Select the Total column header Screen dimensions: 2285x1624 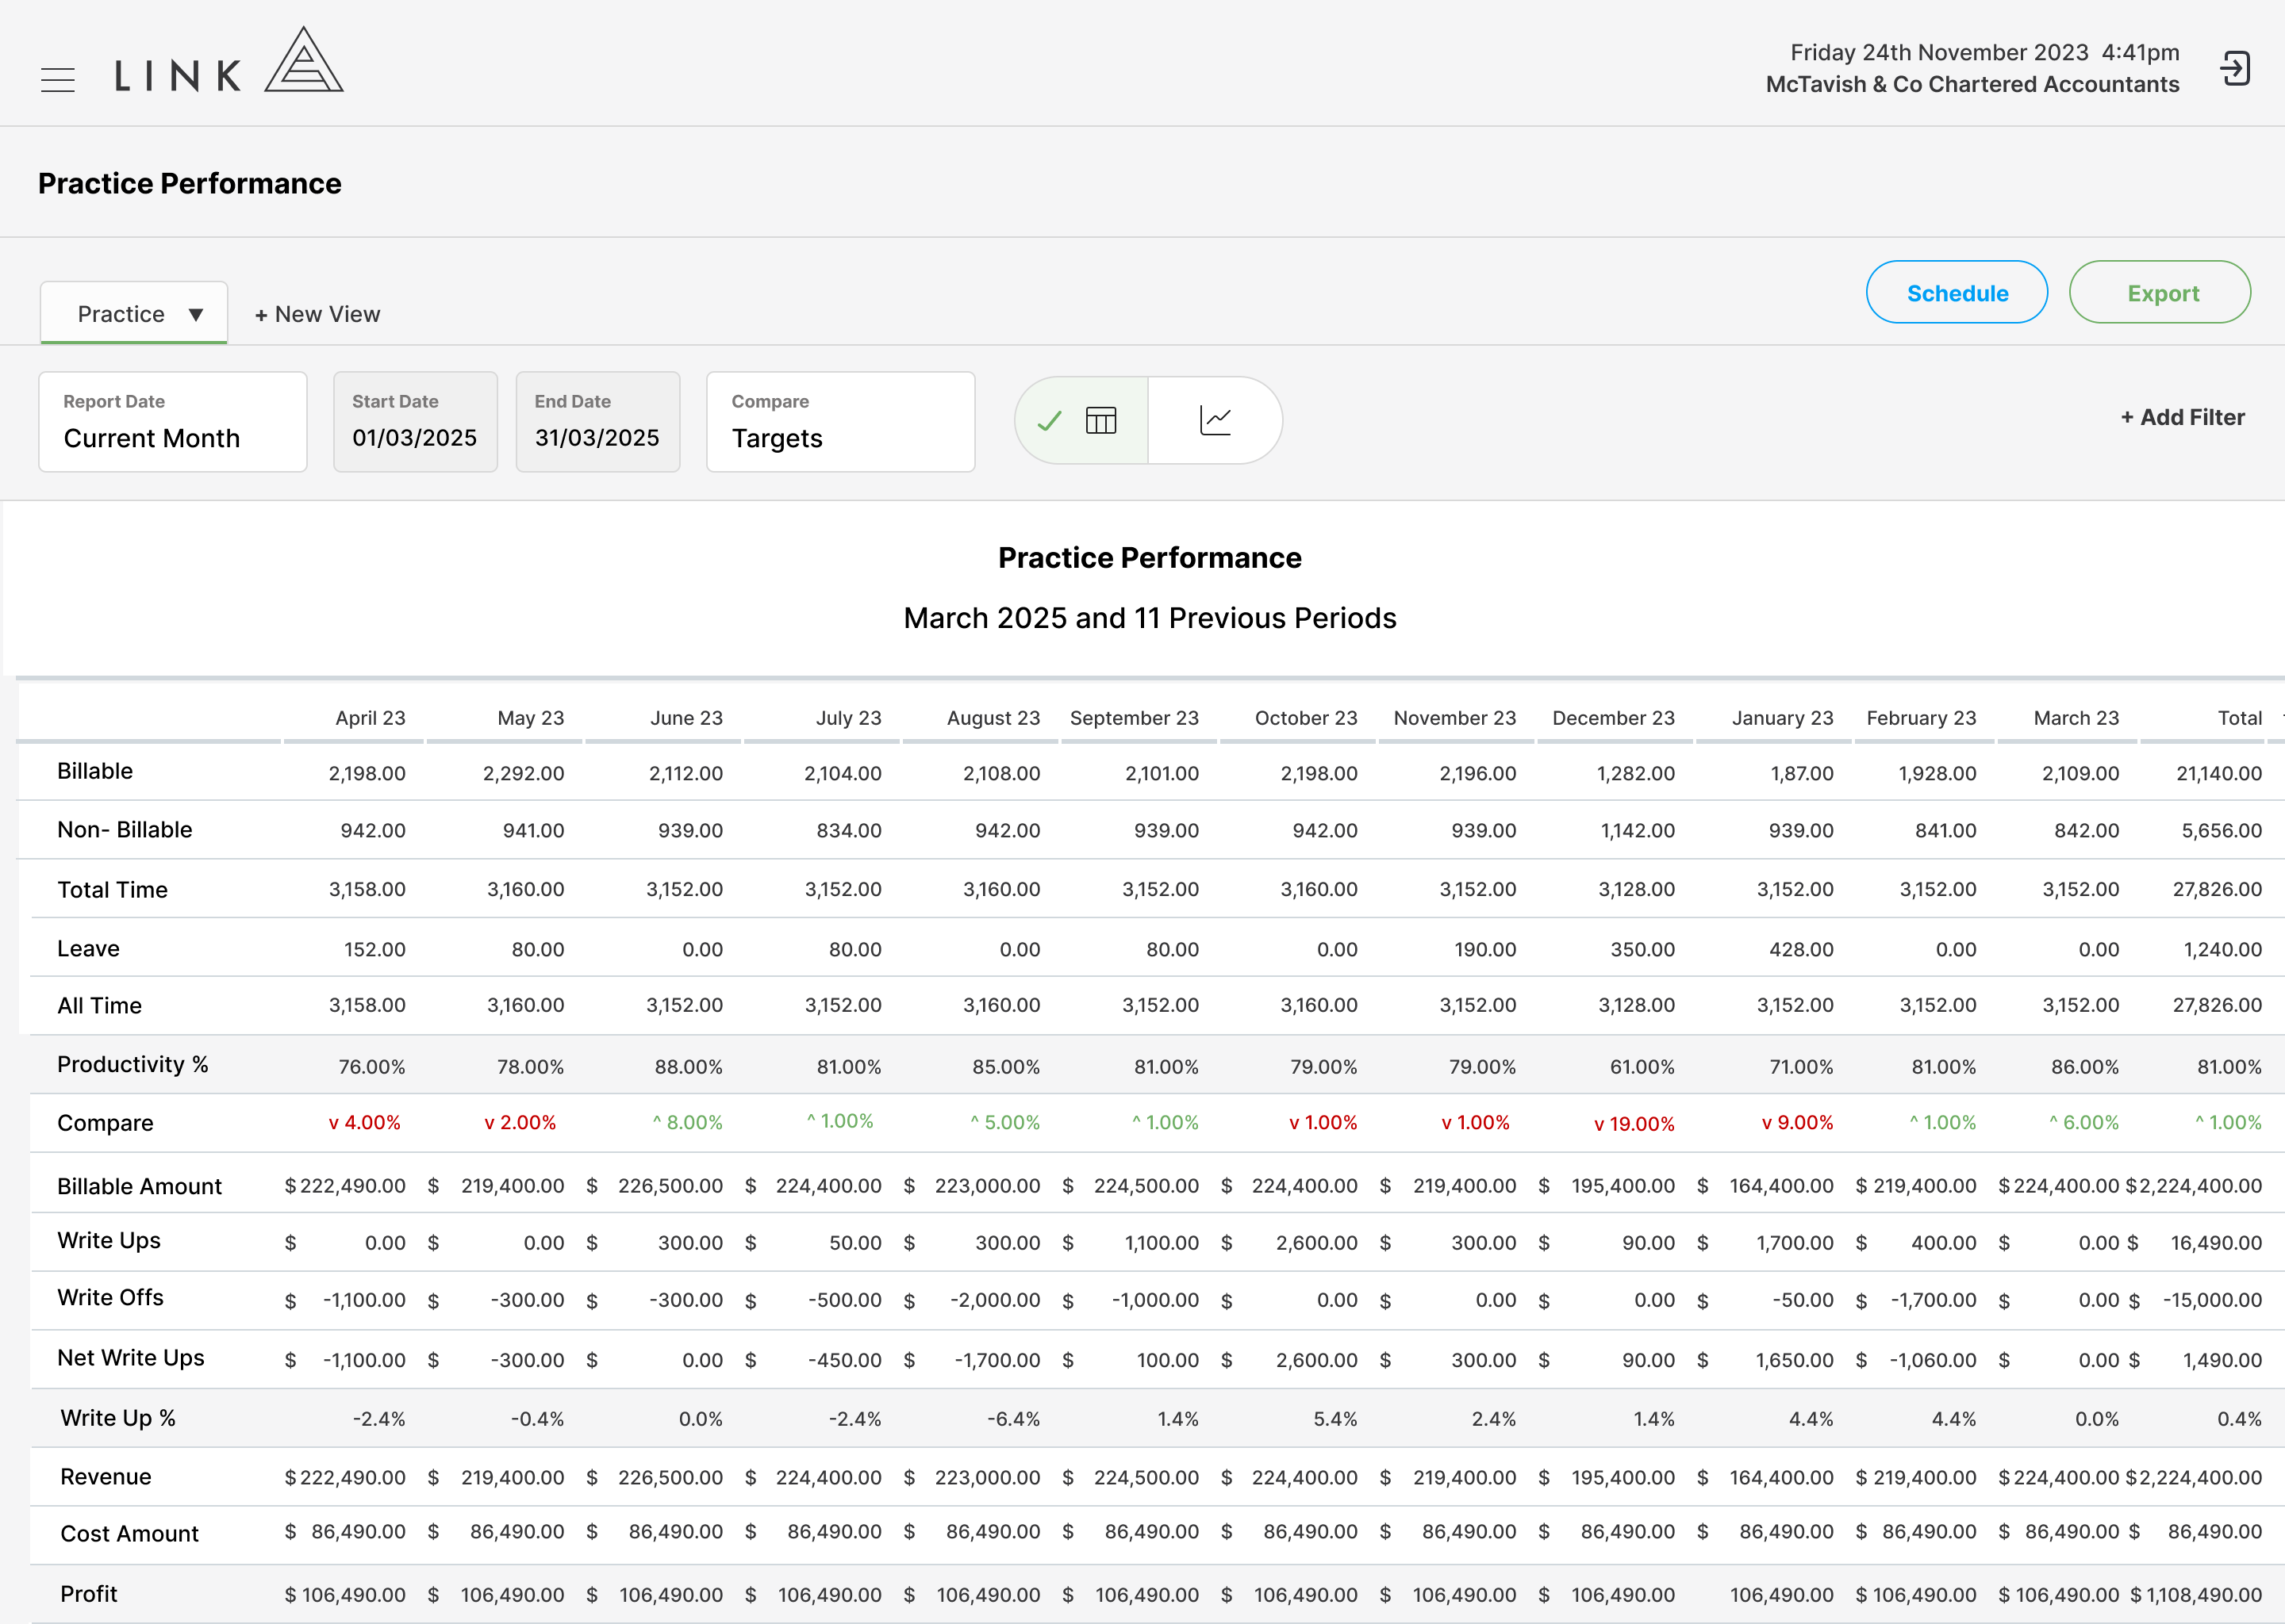click(x=2239, y=718)
